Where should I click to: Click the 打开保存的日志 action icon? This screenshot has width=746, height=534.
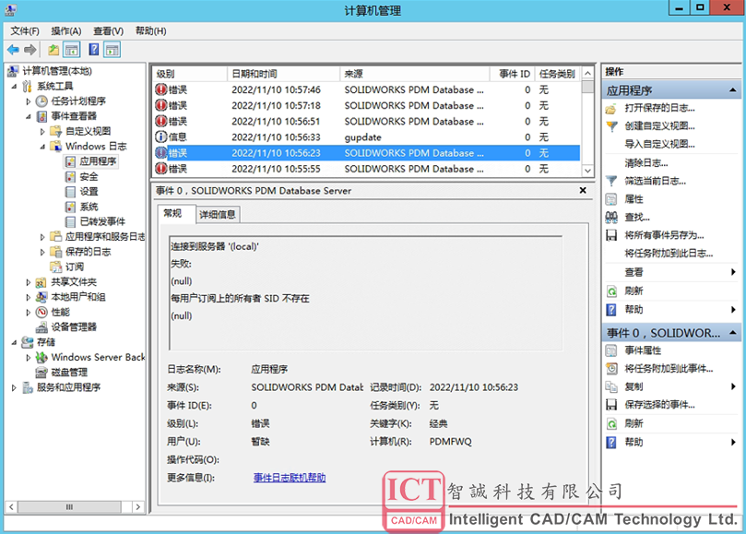[610, 109]
